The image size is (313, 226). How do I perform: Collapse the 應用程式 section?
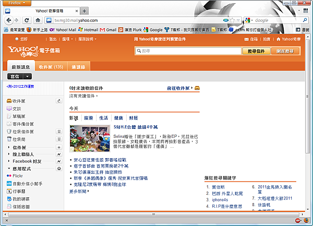tap(8, 169)
